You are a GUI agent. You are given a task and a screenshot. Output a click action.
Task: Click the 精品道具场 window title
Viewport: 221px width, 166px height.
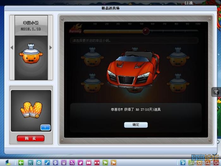(110, 8)
